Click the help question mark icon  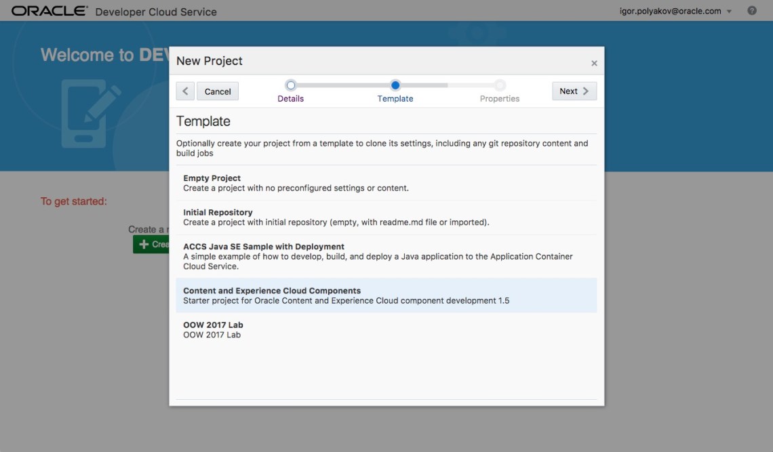pos(752,11)
